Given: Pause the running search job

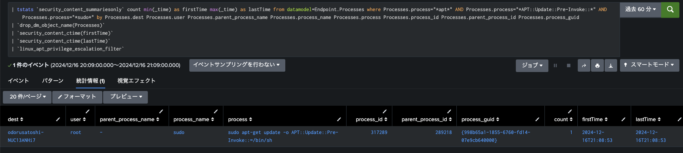Looking at the screenshot, I should [x=555, y=66].
